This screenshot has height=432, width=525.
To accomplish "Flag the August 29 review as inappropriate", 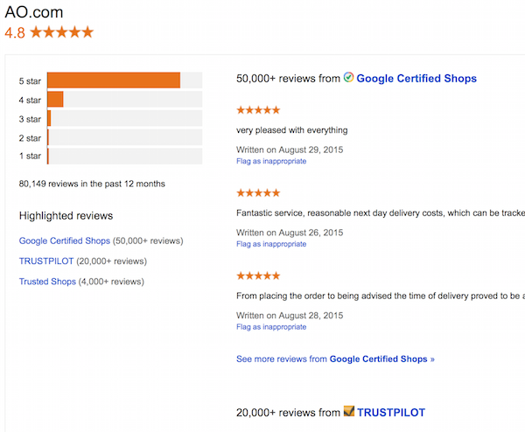I will [271, 162].
